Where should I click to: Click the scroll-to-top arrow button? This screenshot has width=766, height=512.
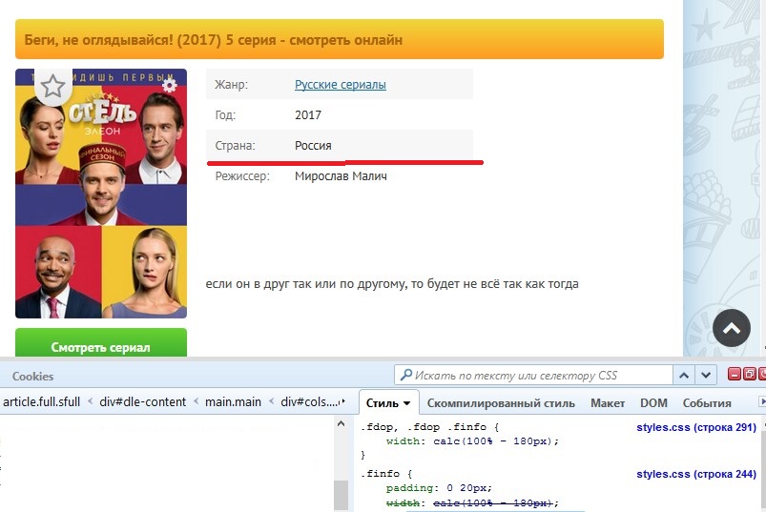(732, 328)
